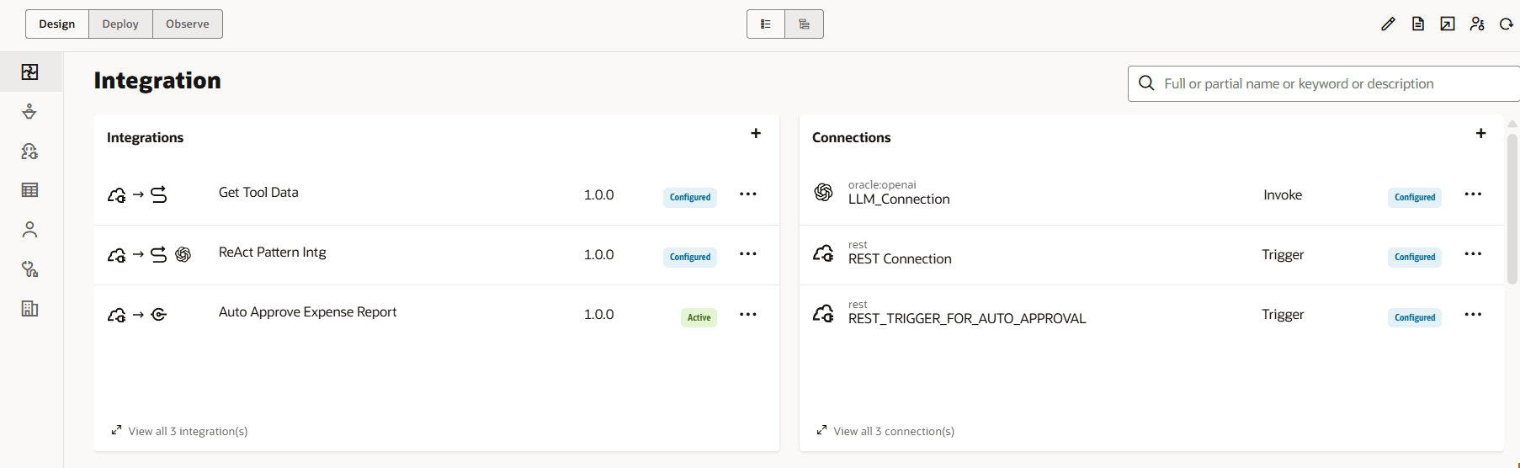Open the table icon in left sidebar

(x=30, y=190)
